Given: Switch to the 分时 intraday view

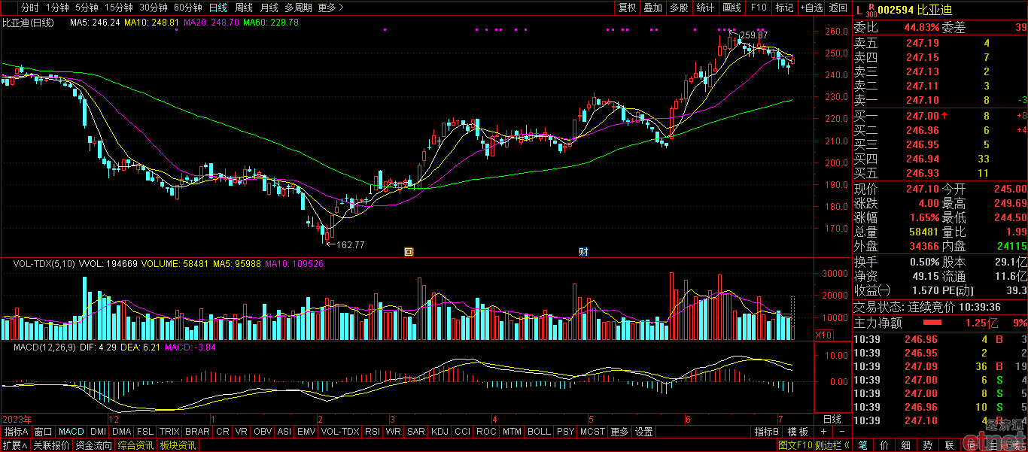Looking at the screenshot, I should [29, 8].
